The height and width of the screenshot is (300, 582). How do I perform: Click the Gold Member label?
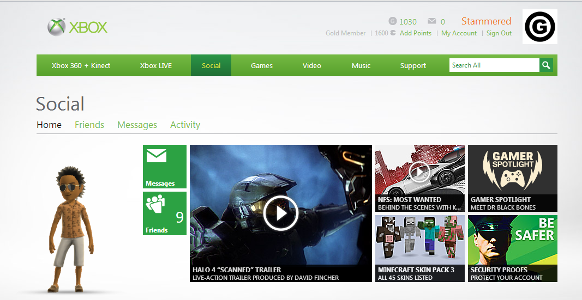[346, 33]
